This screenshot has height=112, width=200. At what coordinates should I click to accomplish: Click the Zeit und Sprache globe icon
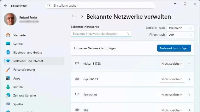[8, 96]
